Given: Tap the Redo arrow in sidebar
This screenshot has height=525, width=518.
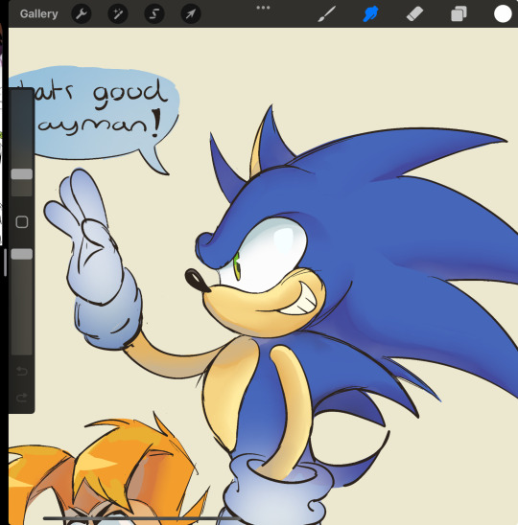Looking at the screenshot, I should (22, 398).
